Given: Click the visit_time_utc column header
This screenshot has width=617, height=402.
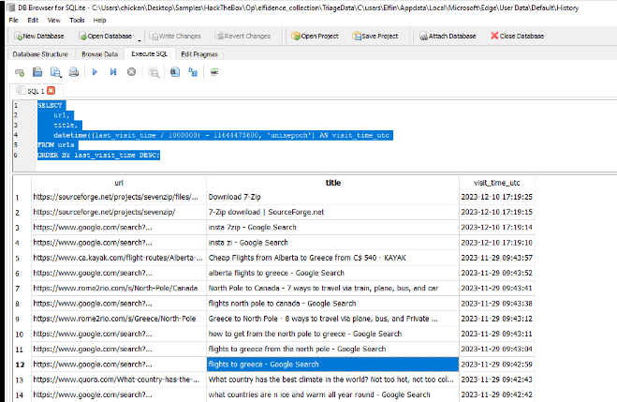Looking at the screenshot, I should click(496, 183).
